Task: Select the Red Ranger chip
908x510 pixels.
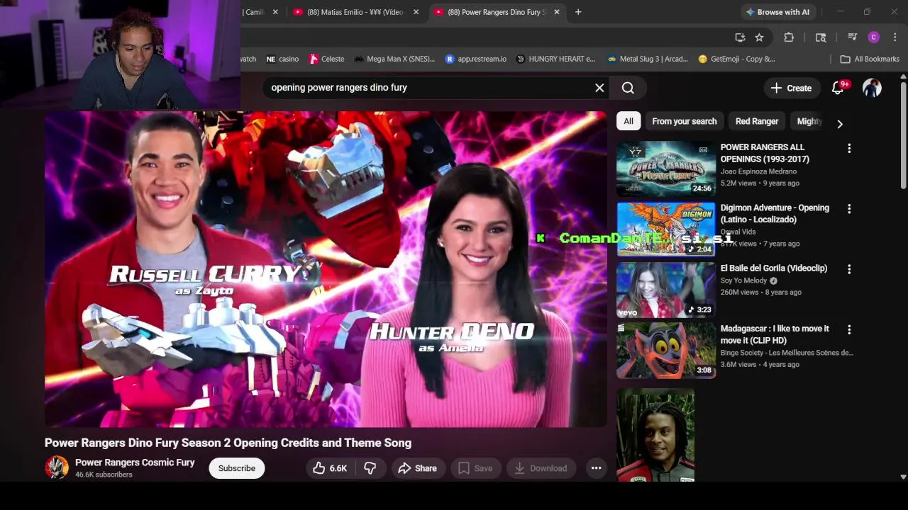Action: tap(757, 121)
